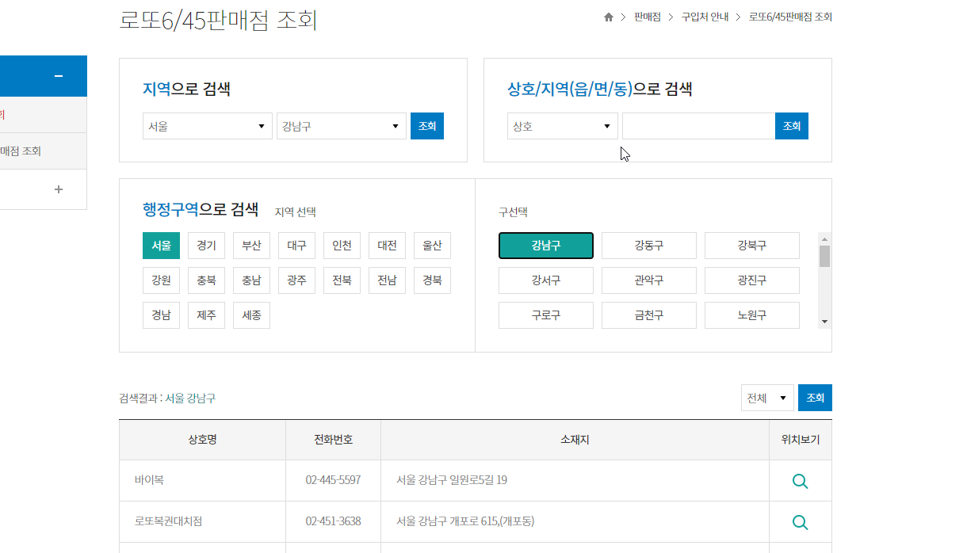View location of 바이복 store
Screen dimensions: 967x553
tap(801, 481)
